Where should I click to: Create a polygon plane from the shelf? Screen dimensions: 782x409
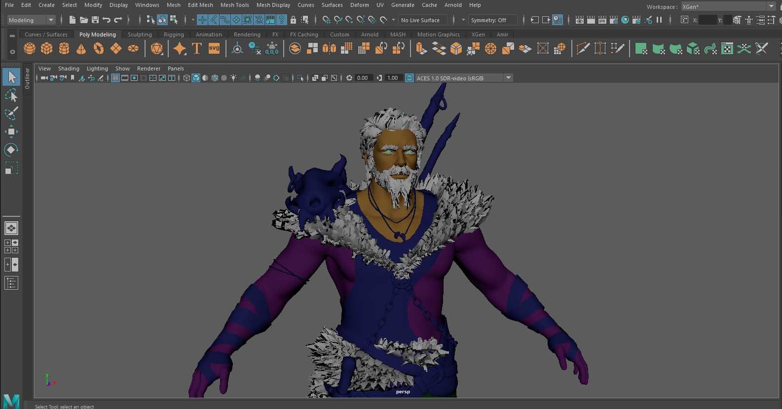pos(116,48)
